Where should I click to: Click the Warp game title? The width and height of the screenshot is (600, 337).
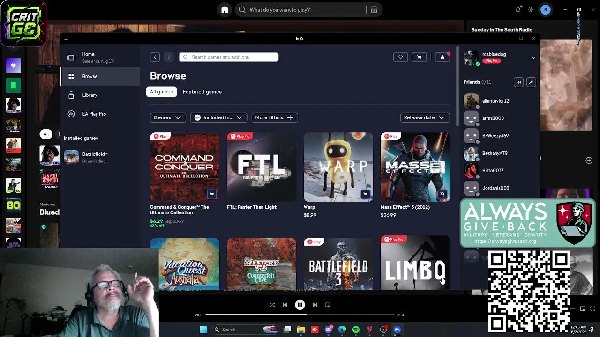click(309, 207)
